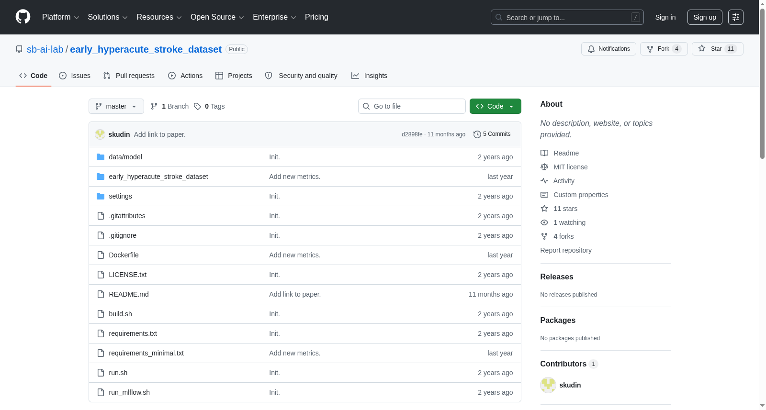Click the bell icon in Notifications
This screenshot has height=410, width=766.
point(591,49)
